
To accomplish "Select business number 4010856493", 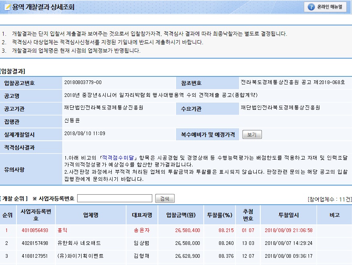I will (35, 230).
